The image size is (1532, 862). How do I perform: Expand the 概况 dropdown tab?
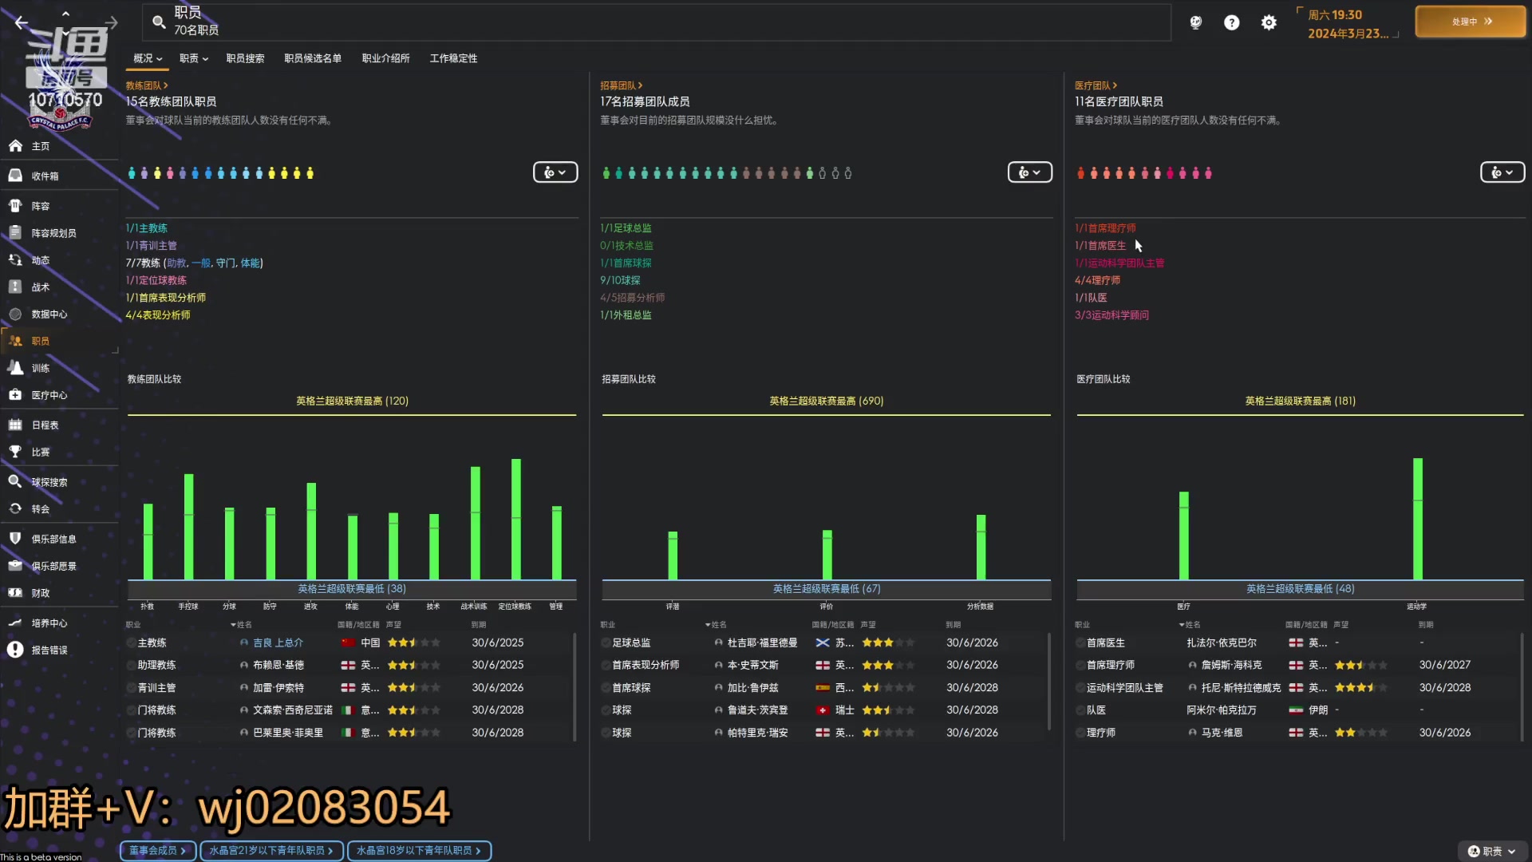(x=148, y=58)
